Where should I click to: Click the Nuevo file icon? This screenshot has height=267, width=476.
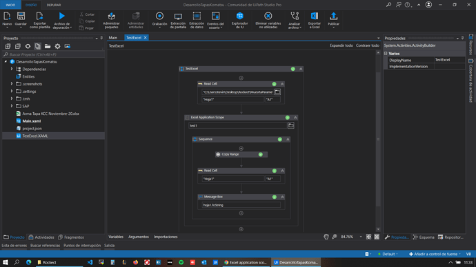(x=7, y=16)
